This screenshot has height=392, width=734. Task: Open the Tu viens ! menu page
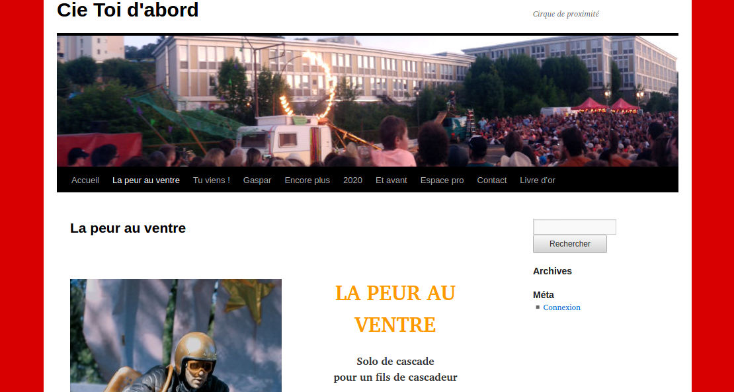[212, 180]
